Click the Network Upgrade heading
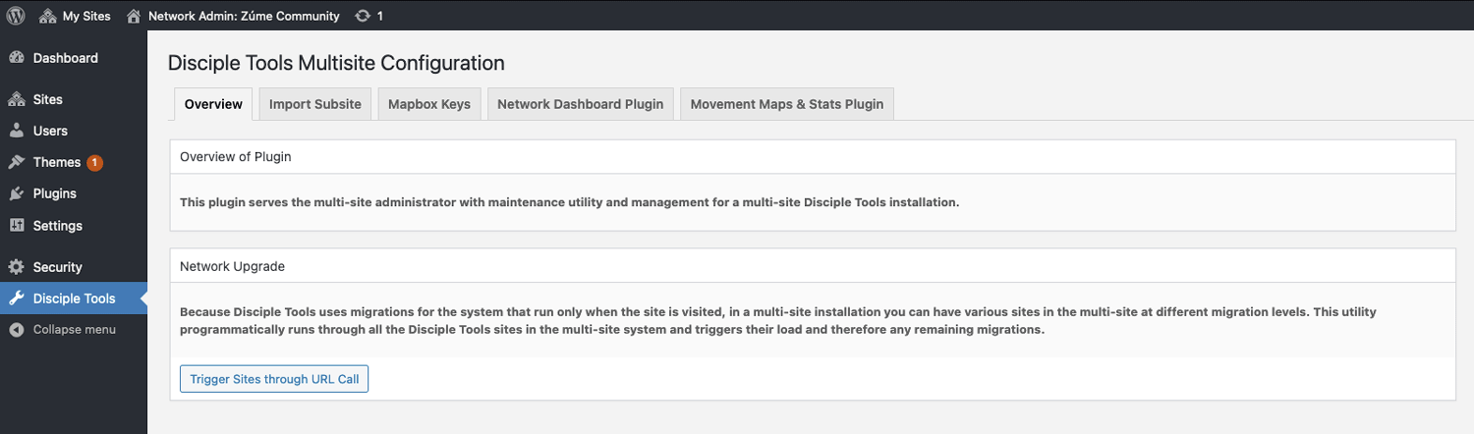 tap(233, 265)
